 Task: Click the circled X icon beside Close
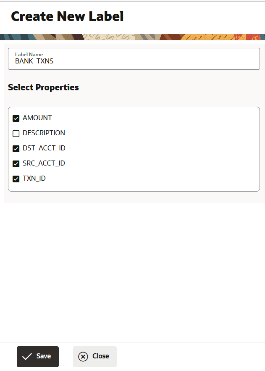[82, 356]
